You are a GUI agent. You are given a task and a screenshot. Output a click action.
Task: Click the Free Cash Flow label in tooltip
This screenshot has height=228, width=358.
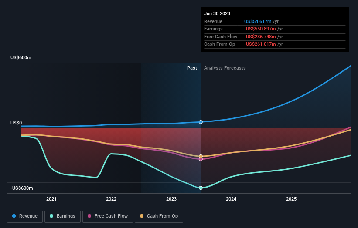pyautogui.click(x=221, y=37)
